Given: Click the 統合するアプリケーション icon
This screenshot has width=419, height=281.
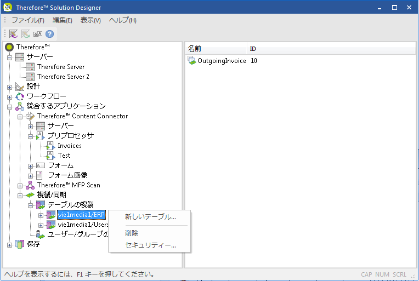Looking at the screenshot, I should [x=20, y=106].
